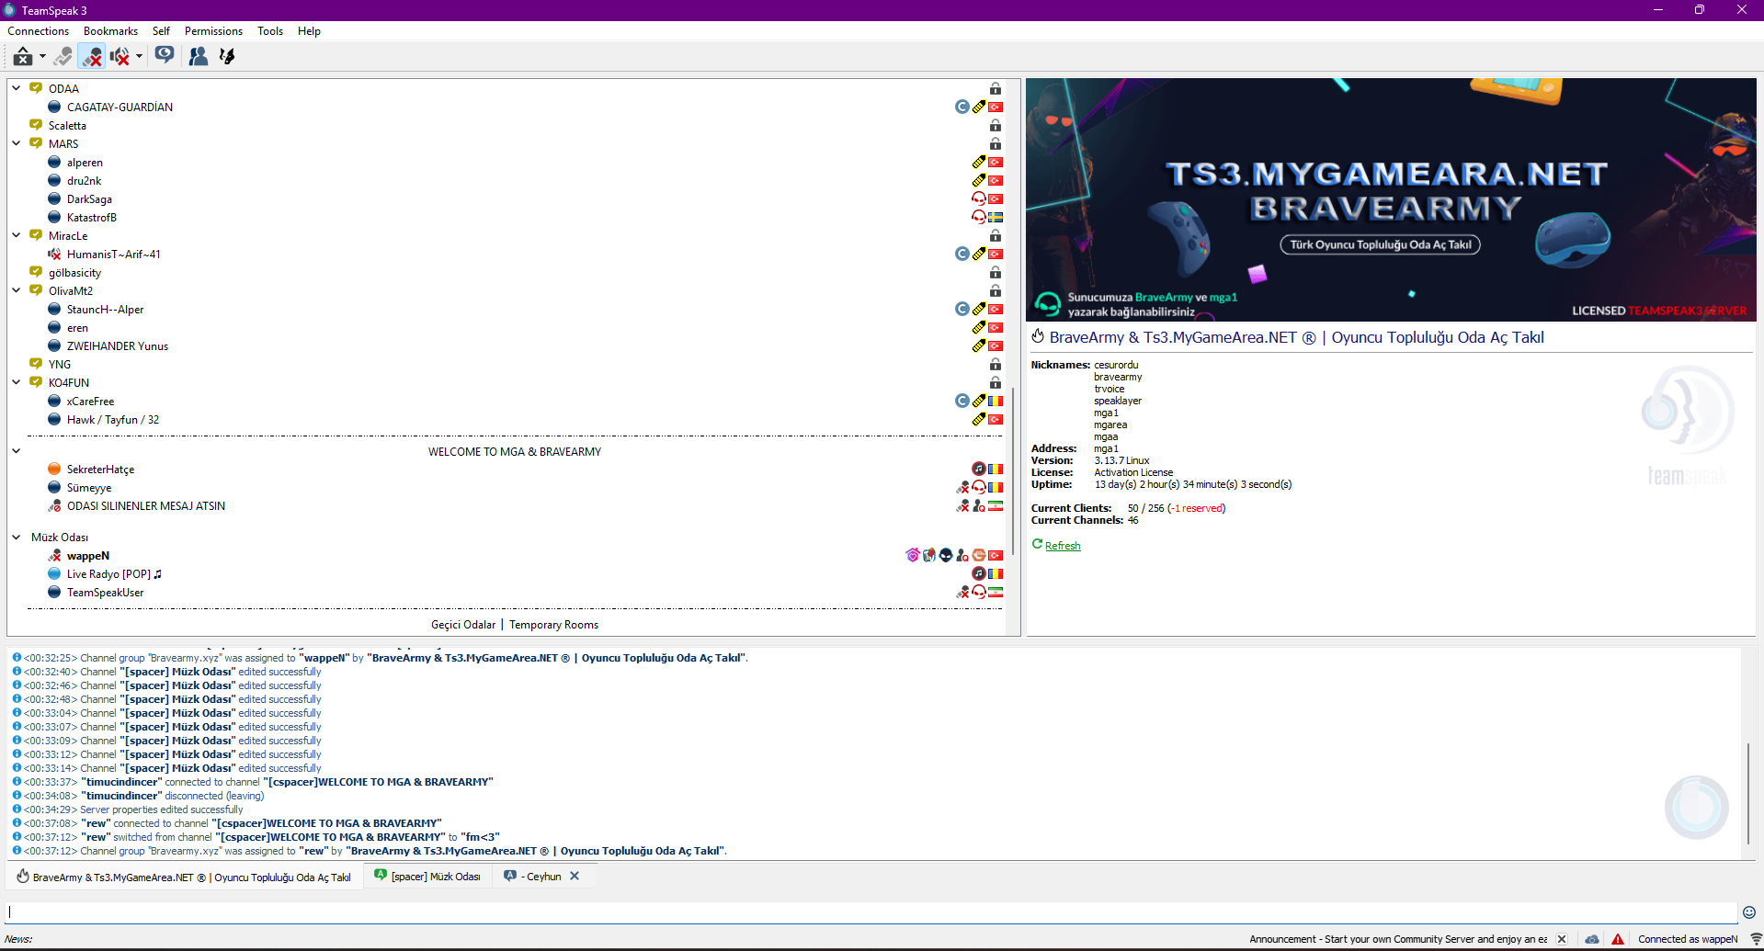The height and width of the screenshot is (951, 1764).
Task: Collapse the ODAA channel
Action: (17, 88)
